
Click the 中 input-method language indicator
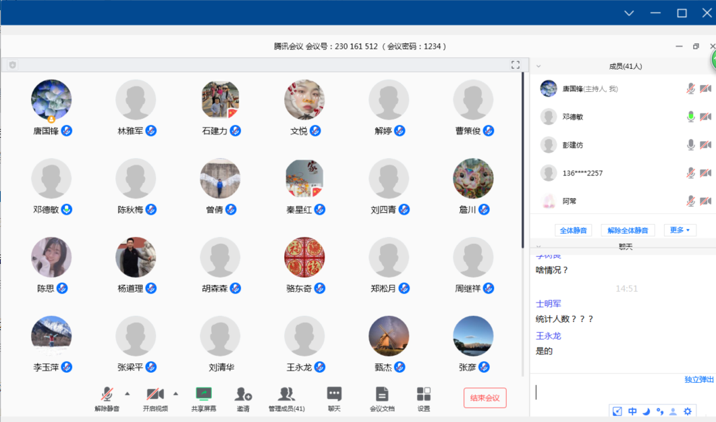coord(632,411)
